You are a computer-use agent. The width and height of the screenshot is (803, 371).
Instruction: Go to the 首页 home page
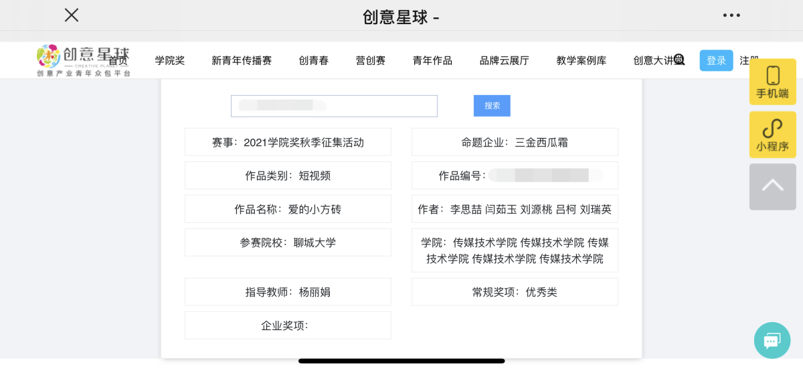pyautogui.click(x=118, y=61)
